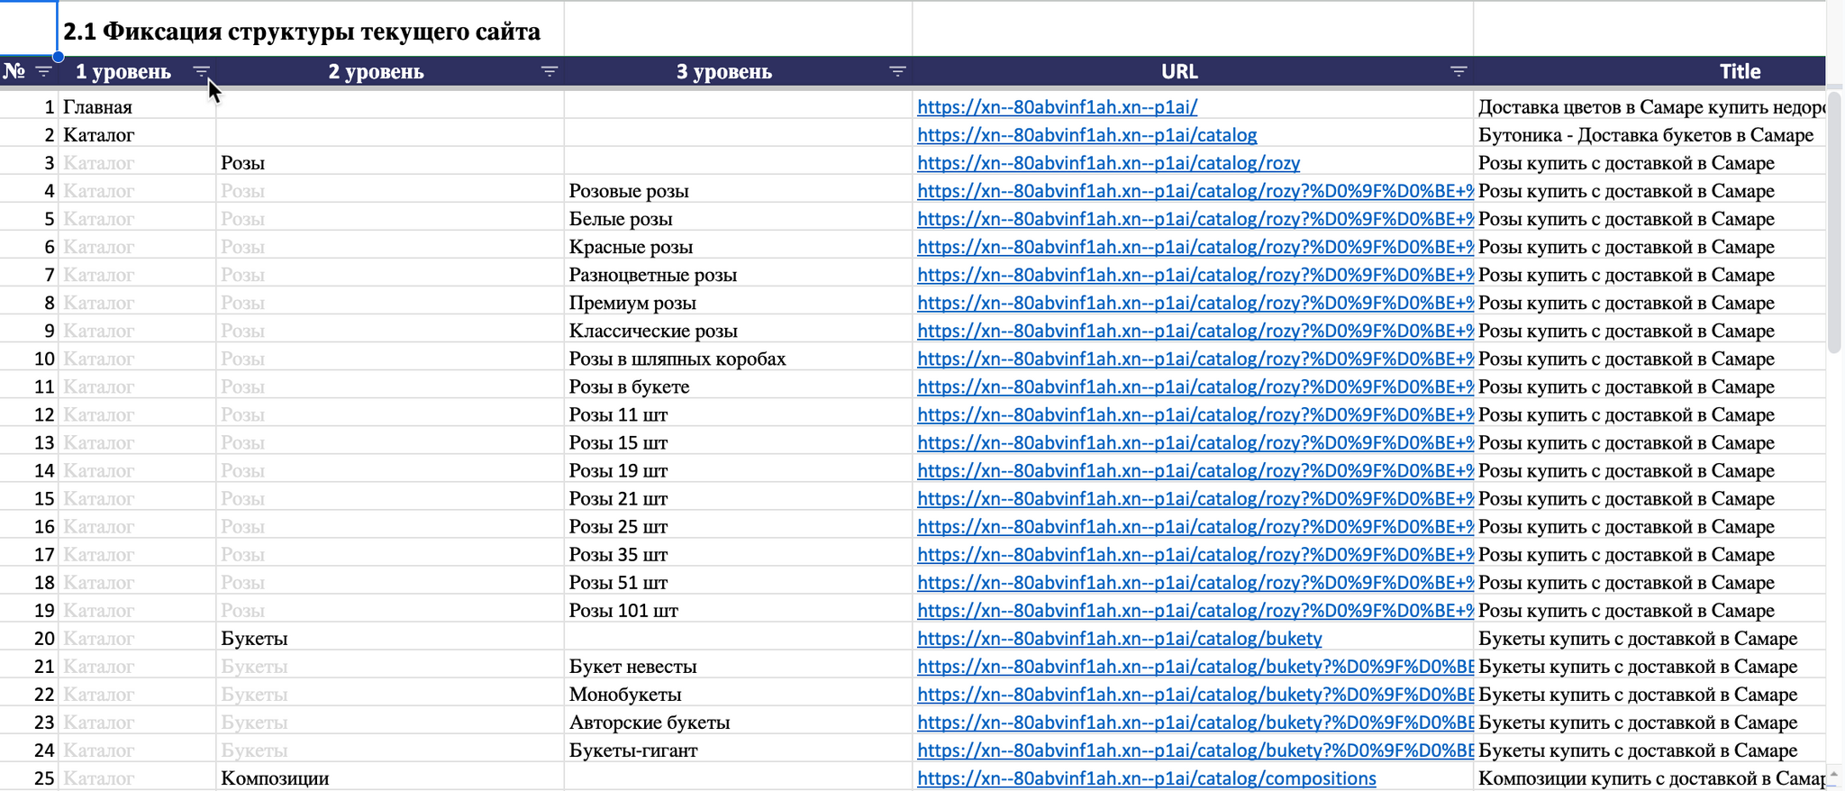
Task: Select the Розы 21 шт cell
Action: pyautogui.click(x=739, y=499)
